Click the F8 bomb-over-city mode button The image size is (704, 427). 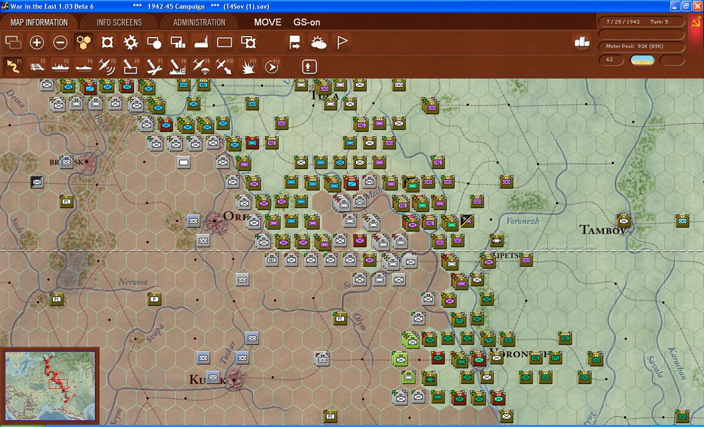click(177, 66)
